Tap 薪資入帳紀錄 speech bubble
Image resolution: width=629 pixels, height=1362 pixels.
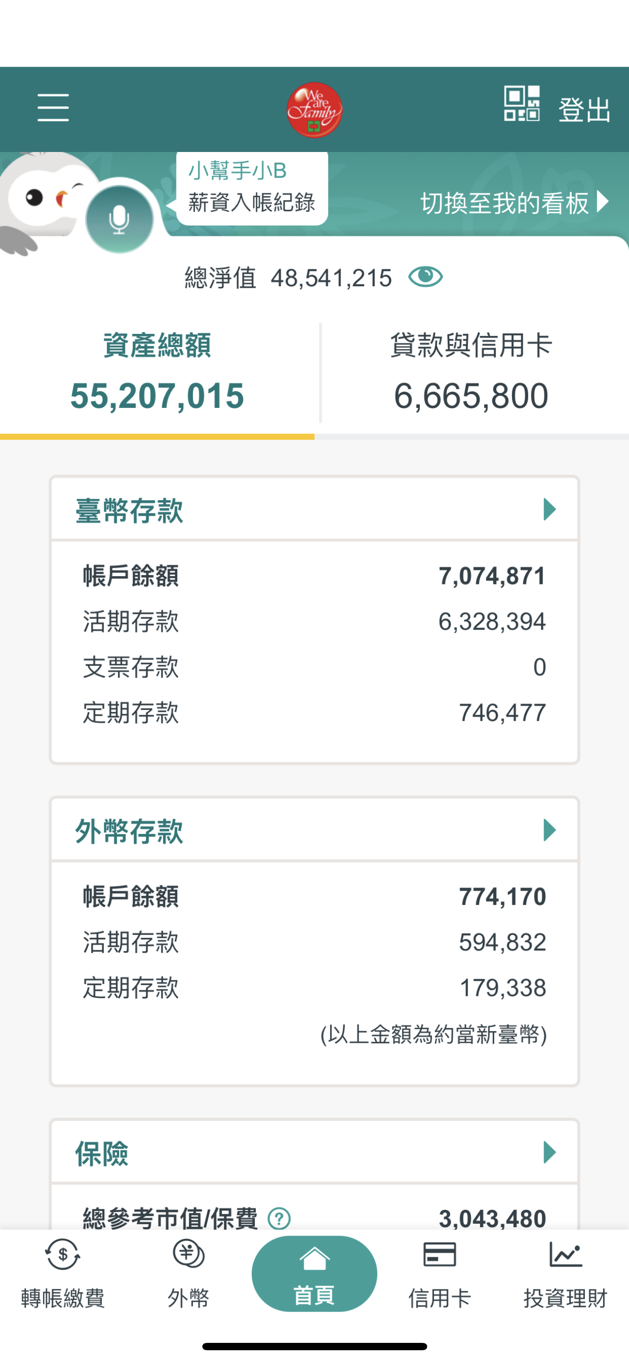[x=252, y=202]
